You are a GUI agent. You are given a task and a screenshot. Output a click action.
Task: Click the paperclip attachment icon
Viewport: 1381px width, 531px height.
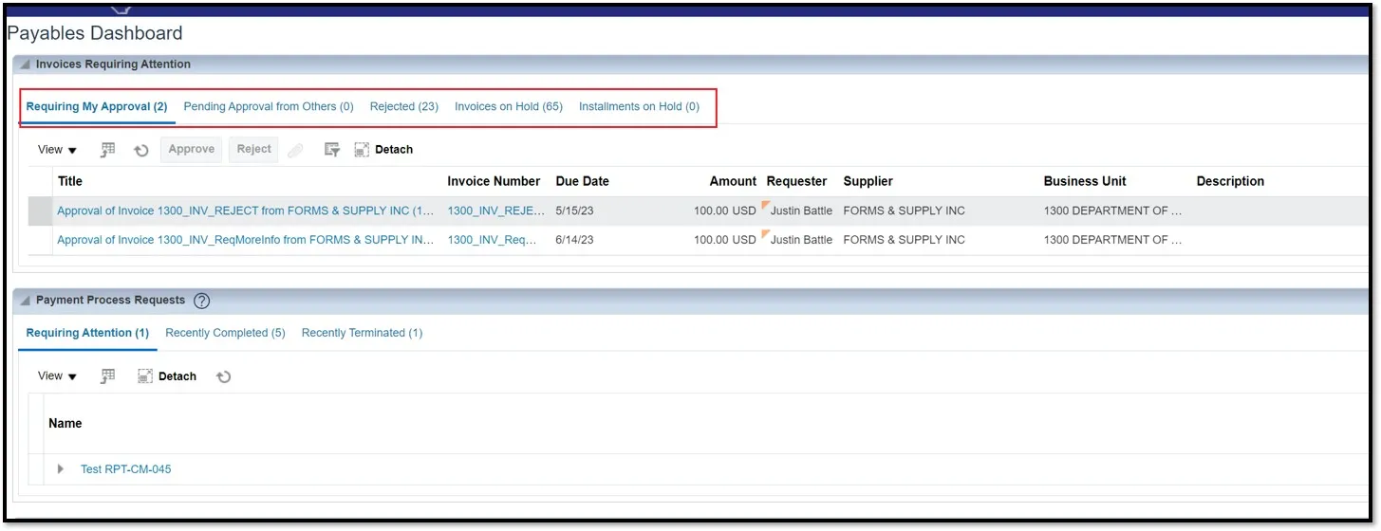(x=295, y=150)
